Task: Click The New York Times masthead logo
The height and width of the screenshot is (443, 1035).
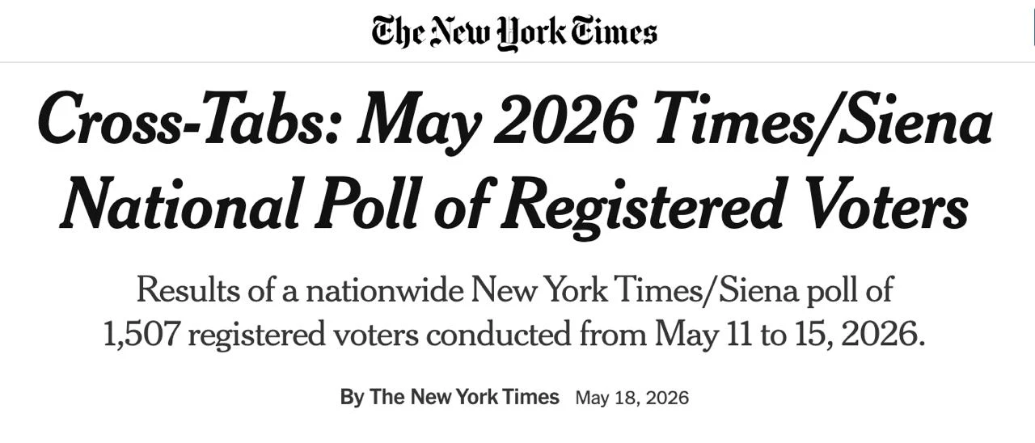Action: (x=514, y=33)
